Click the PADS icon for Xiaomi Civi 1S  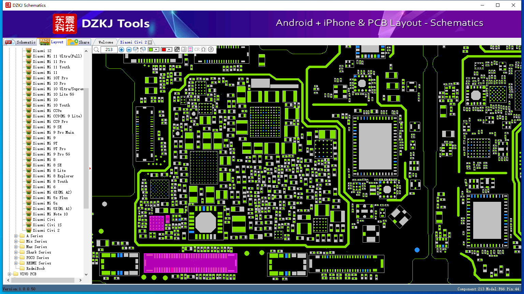[29, 225]
